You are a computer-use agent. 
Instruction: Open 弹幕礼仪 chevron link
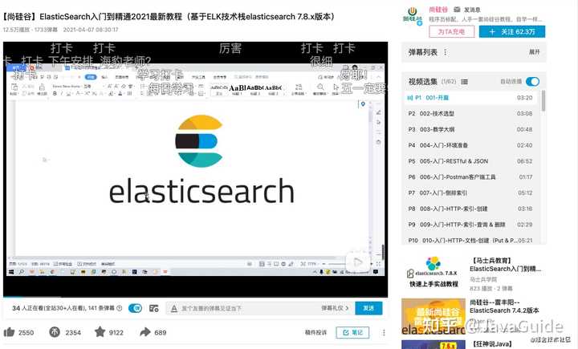click(x=335, y=308)
